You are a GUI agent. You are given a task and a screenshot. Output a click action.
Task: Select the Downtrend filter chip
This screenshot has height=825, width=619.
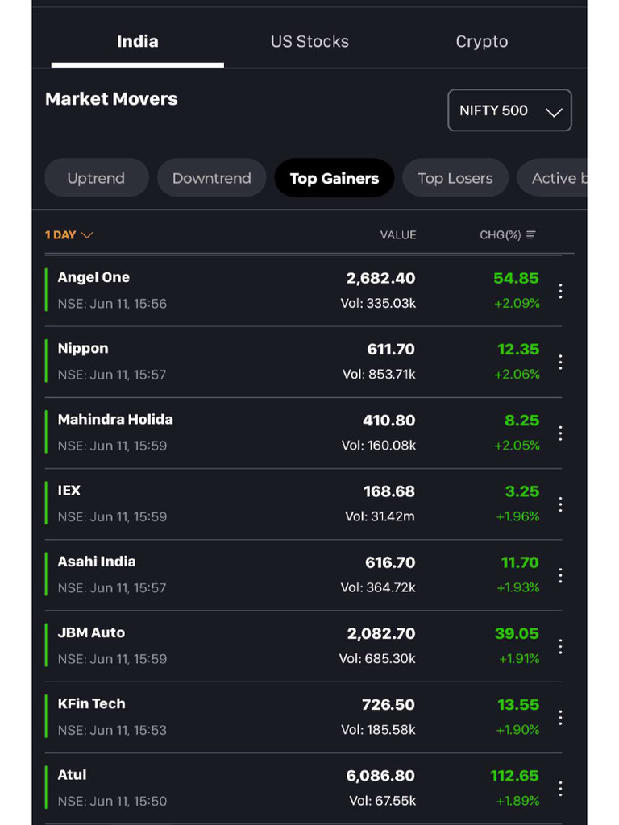212,178
